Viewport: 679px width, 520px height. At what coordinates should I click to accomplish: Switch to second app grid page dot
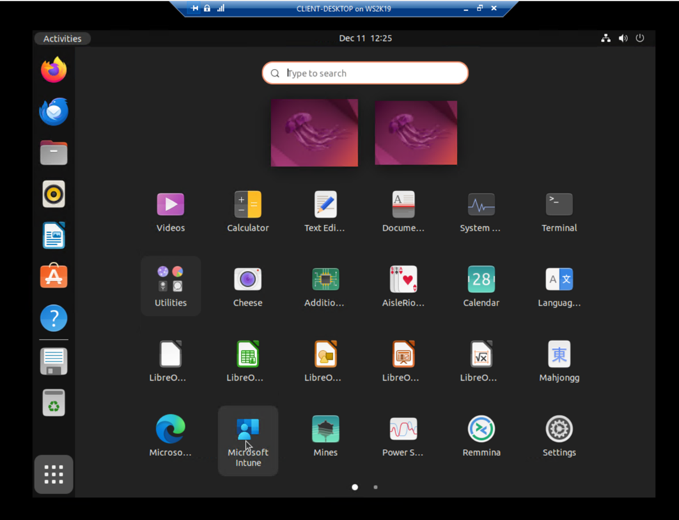point(375,487)
